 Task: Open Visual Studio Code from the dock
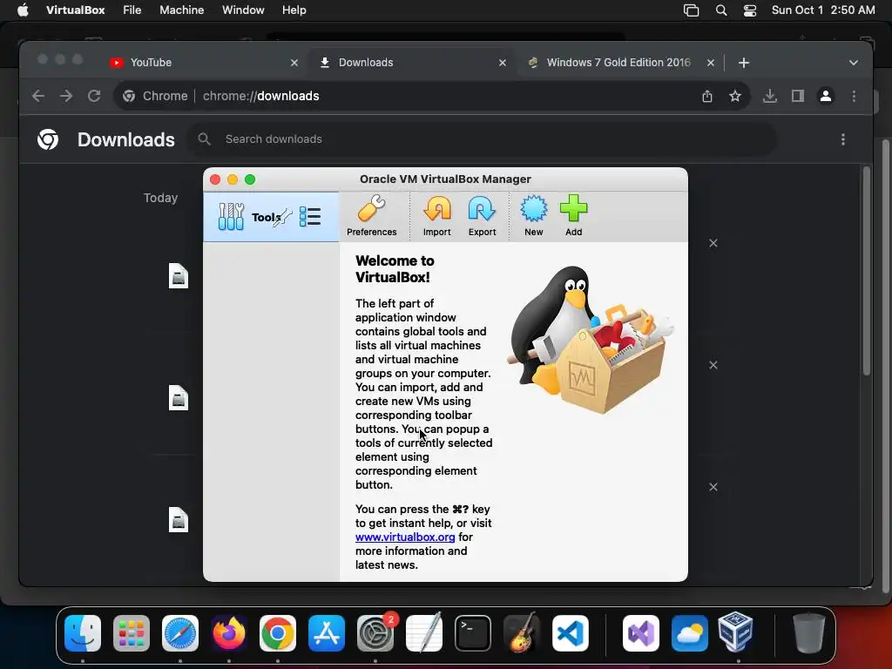570,633
